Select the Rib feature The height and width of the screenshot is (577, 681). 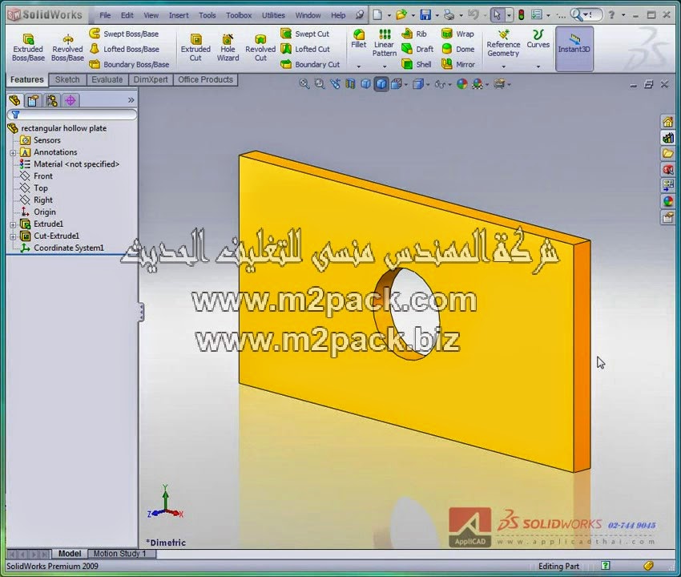click(414, 34)
